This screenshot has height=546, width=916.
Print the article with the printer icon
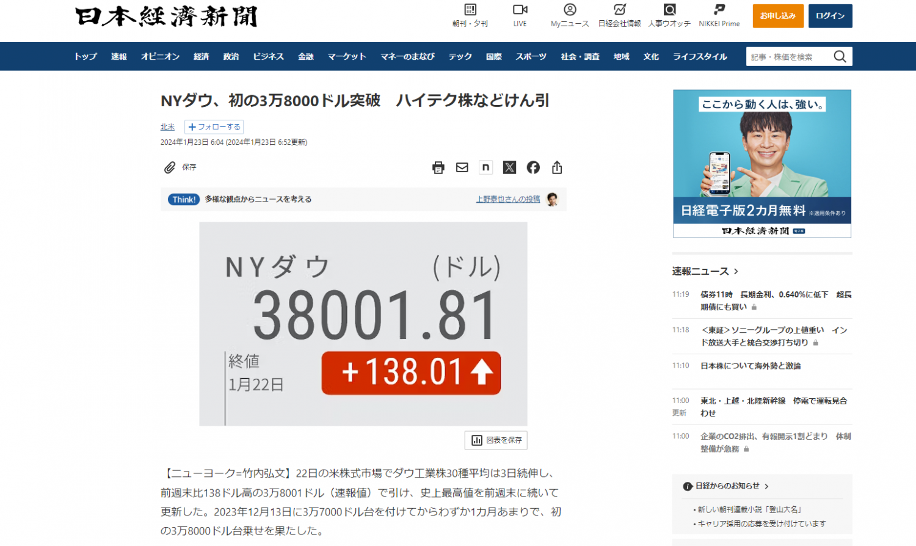438,168
